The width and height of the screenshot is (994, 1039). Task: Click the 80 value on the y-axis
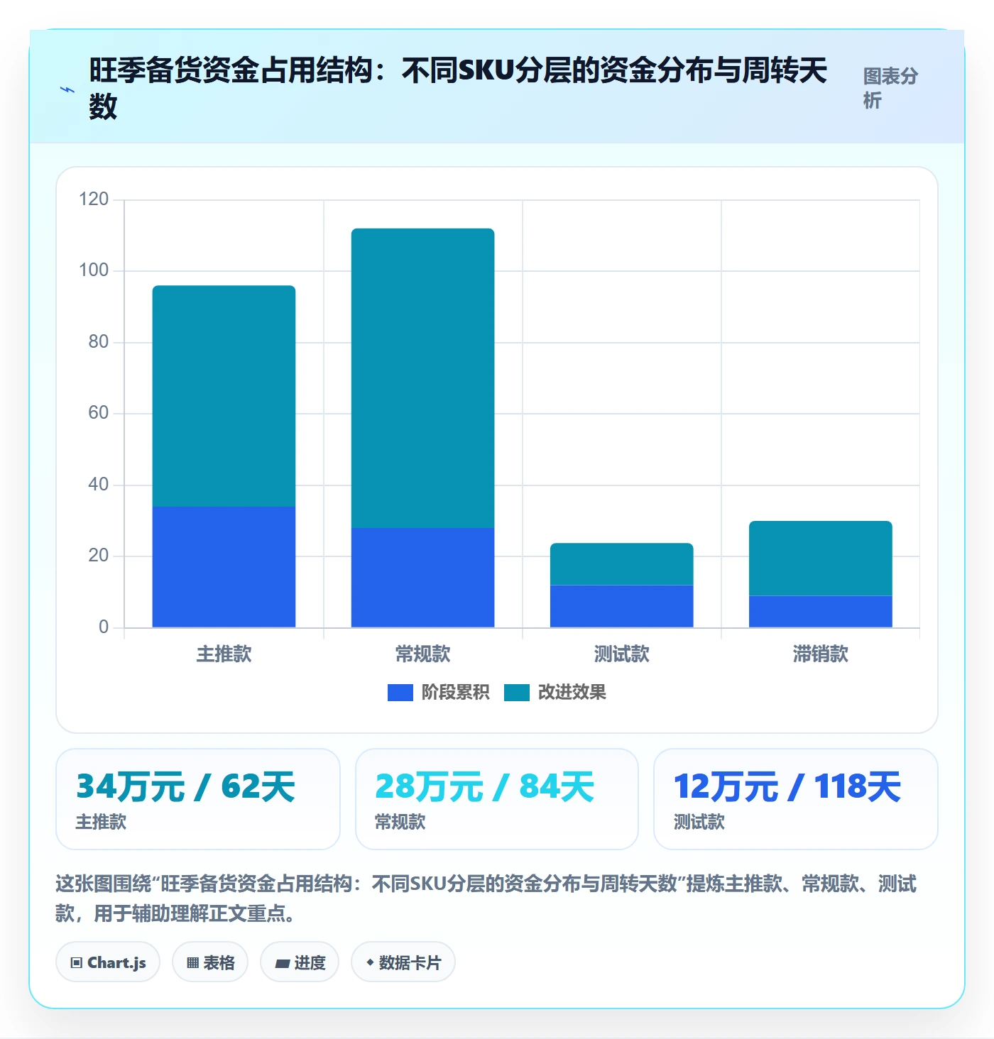click(99, 341)
